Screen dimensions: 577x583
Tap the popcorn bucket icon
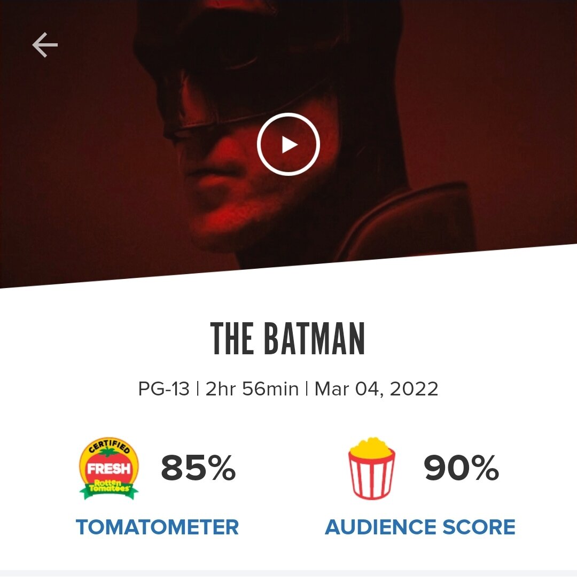coord(371,469)
